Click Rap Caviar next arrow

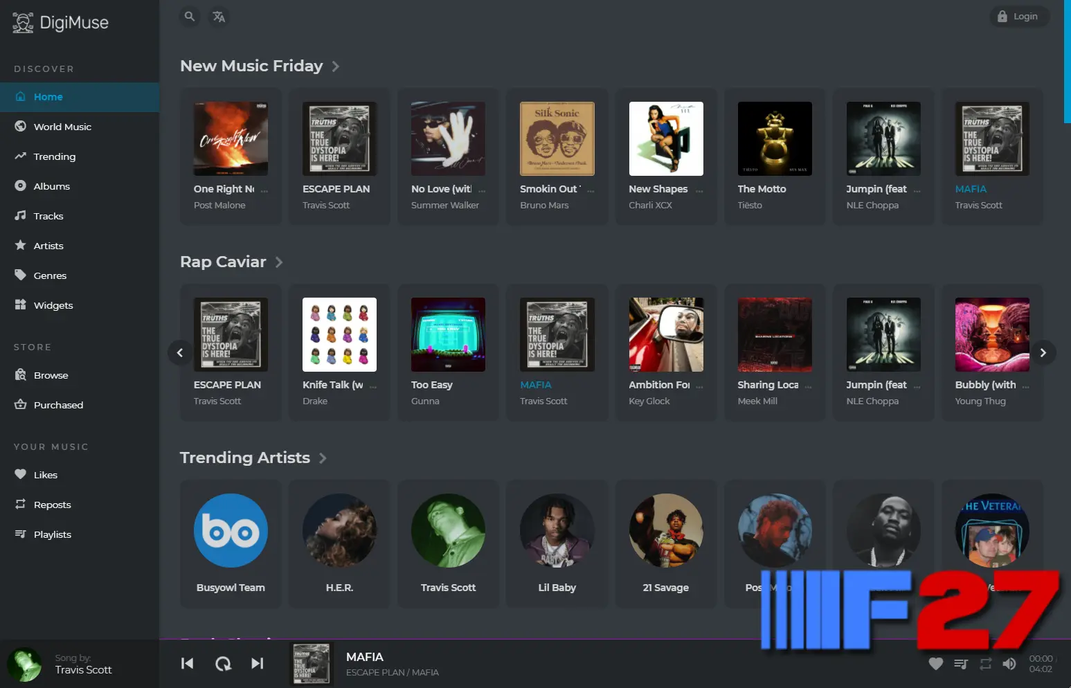pyautogui.click(x=1043, y=353)
